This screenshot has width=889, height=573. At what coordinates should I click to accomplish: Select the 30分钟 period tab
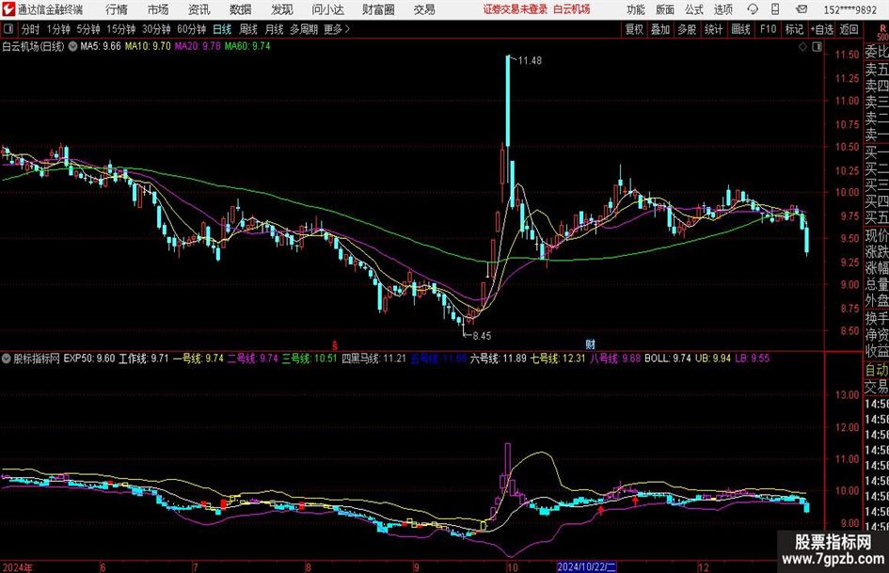pyautogui.click(x=156, y=29)
